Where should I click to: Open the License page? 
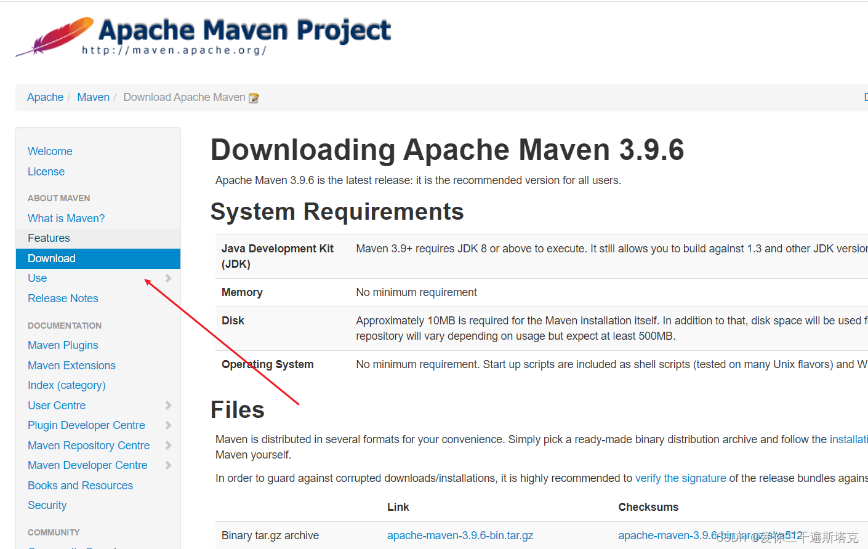coord(46,171)
